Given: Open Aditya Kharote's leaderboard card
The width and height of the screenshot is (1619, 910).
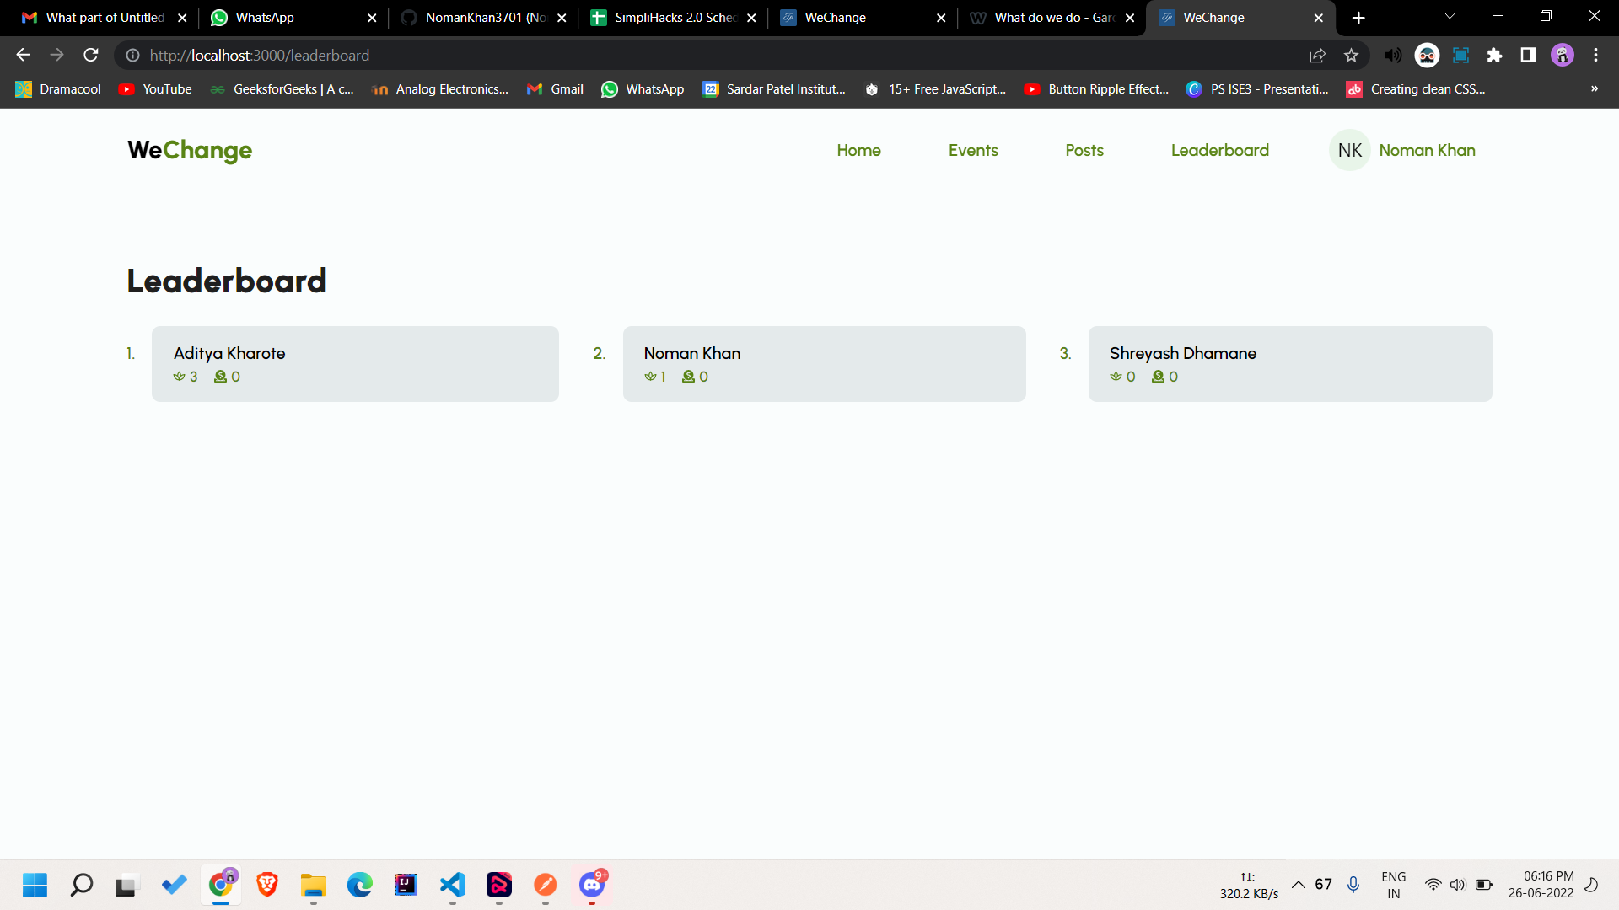Looking at the screenshot, I should coord(355,364).
